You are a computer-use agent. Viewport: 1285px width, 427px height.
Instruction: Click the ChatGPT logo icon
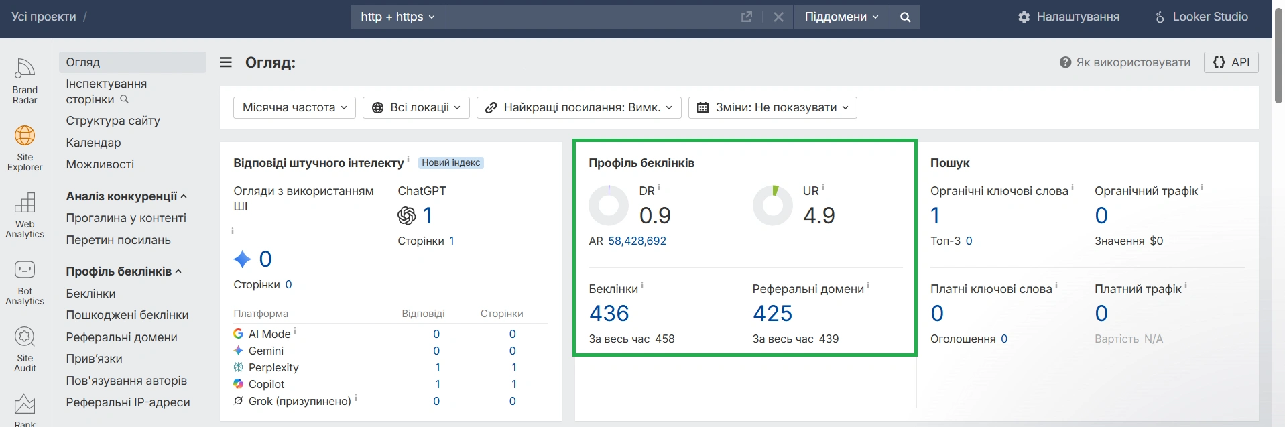tap(407, 215)
